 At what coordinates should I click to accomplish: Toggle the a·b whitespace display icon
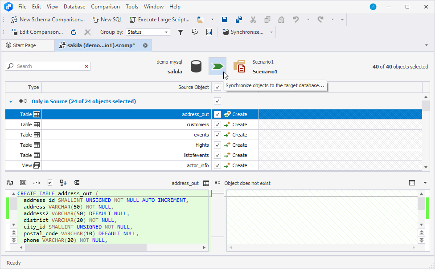(x=37, y=183)
